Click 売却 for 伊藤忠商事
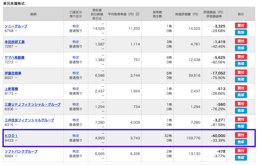Viewport: 258px width, 165px height. pyautogui.click(x=241, y=79)
